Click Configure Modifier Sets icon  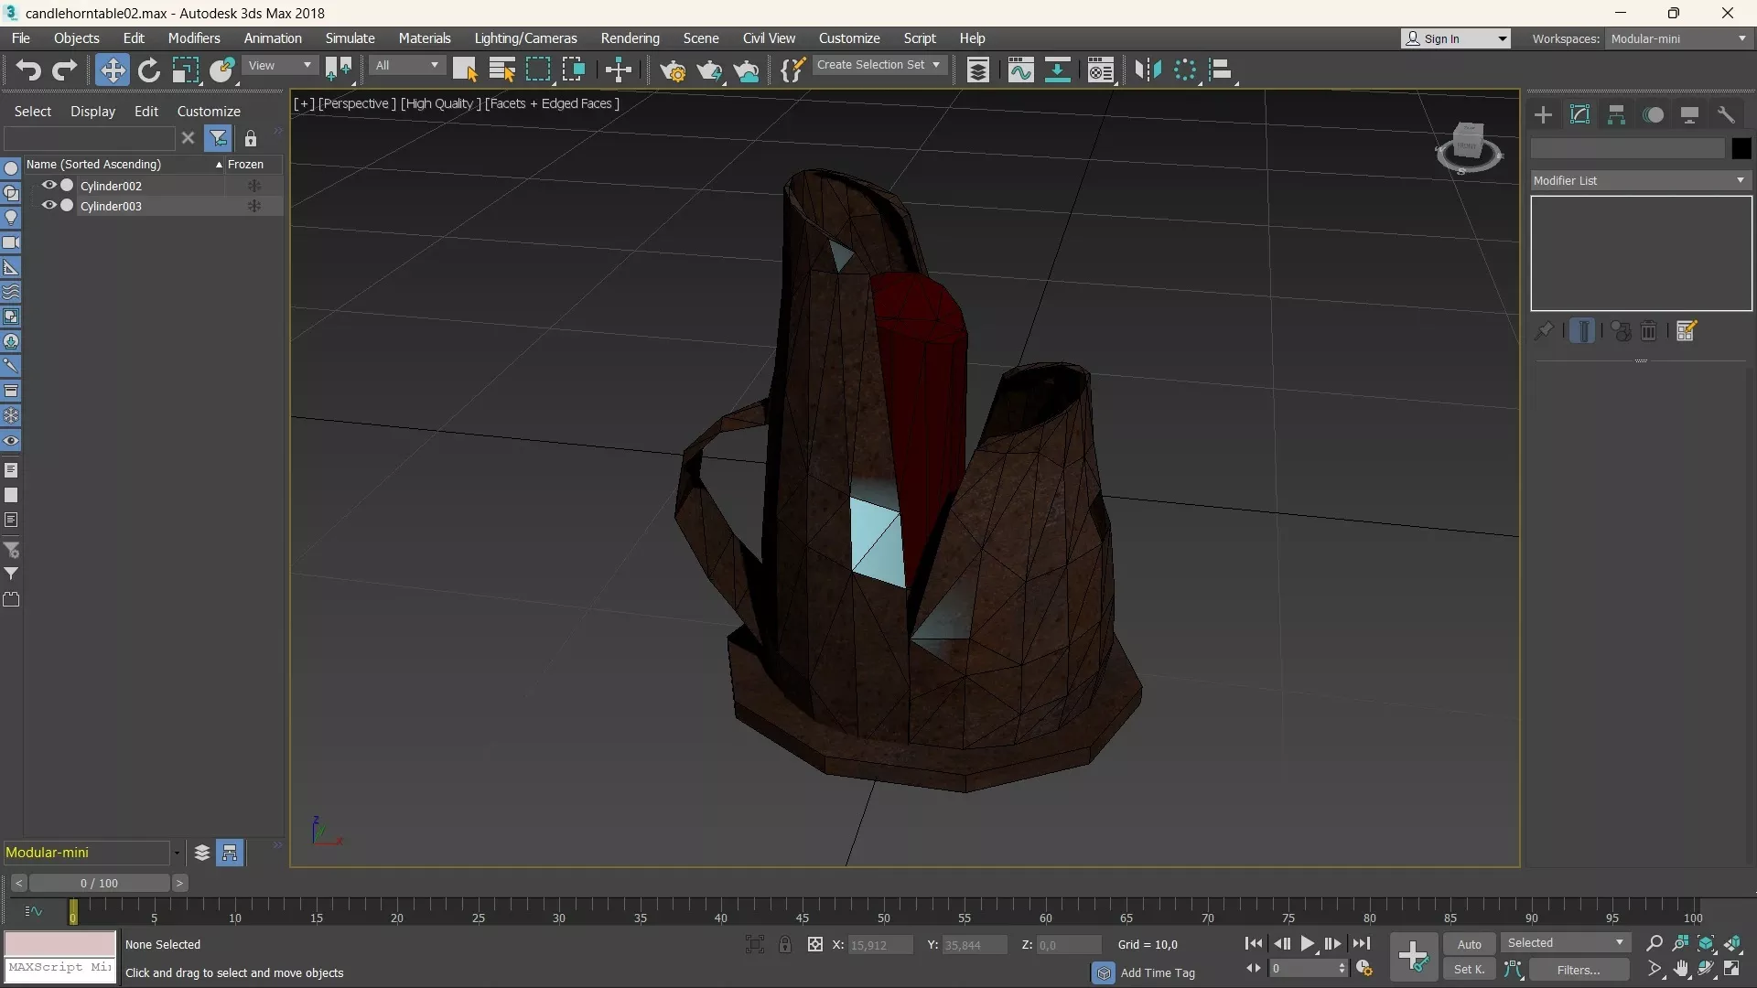tap(1687, 331)
